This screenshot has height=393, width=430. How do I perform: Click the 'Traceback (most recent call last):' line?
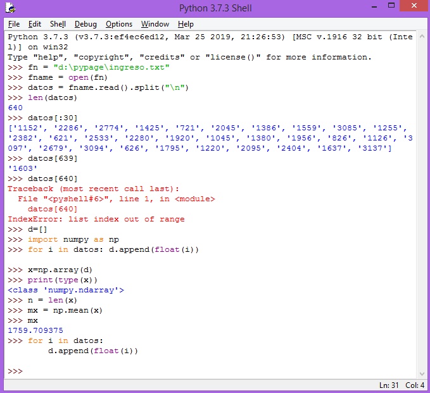pyautogui.click(x=93, y=189)
